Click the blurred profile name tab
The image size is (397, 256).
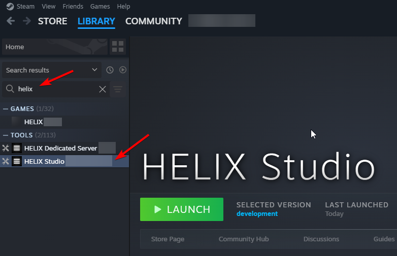point(222,20)
